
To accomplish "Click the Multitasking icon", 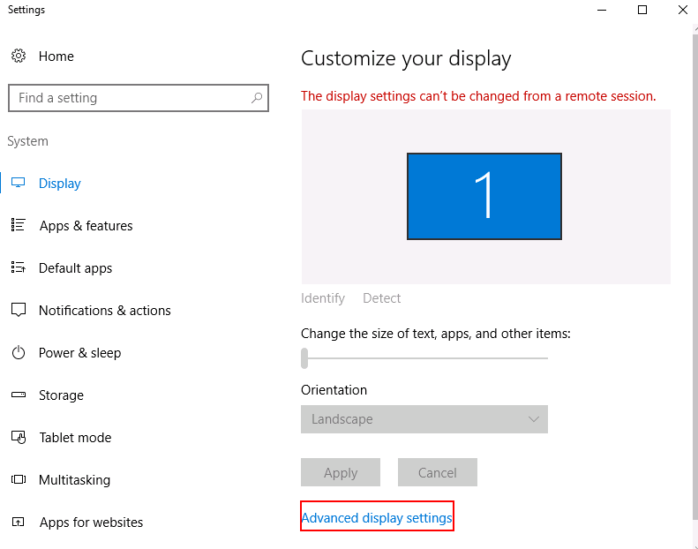I will coord(19,479).
